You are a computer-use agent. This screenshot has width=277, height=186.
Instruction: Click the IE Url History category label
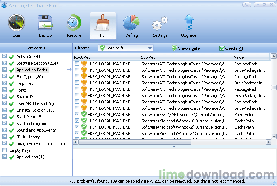[28, 137]
